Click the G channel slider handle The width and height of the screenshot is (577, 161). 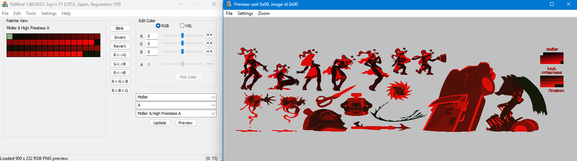click(182, 43)
